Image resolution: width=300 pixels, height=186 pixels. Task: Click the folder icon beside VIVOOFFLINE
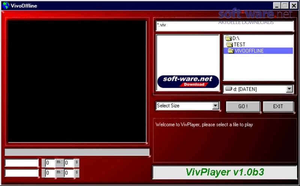[231, 51]
